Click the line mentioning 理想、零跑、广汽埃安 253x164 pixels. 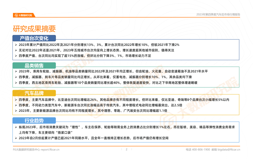[x=93, y=111]
